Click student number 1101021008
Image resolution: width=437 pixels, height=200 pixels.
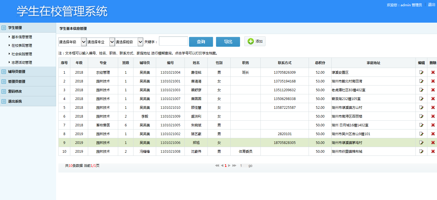(x=170, y=152)
